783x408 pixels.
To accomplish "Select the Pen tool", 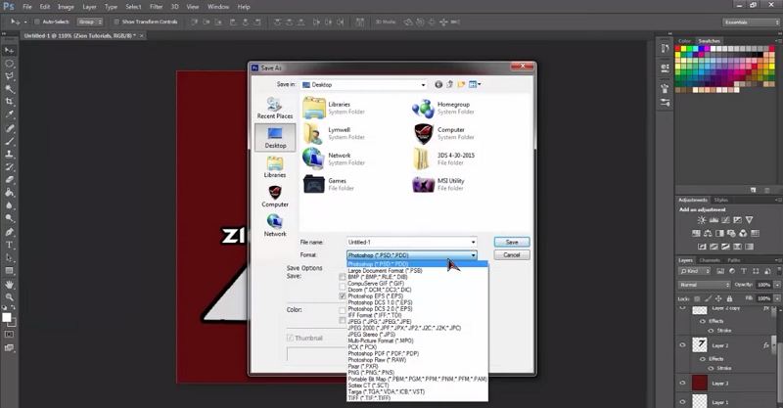I will tap(9, 232).
